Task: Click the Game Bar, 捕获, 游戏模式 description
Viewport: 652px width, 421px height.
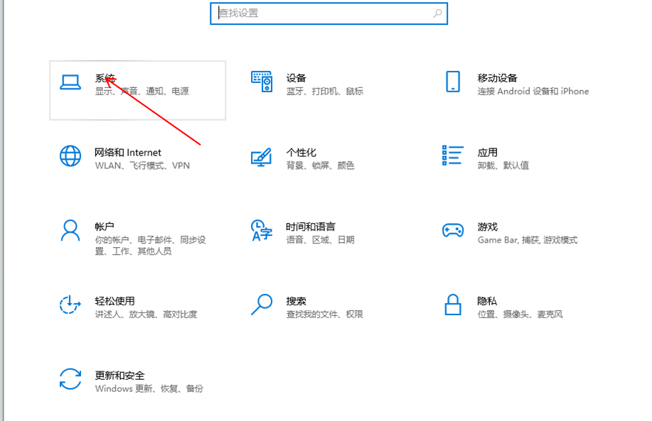Action: 528,240
